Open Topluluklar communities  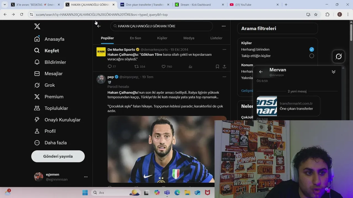pos(51,108)
